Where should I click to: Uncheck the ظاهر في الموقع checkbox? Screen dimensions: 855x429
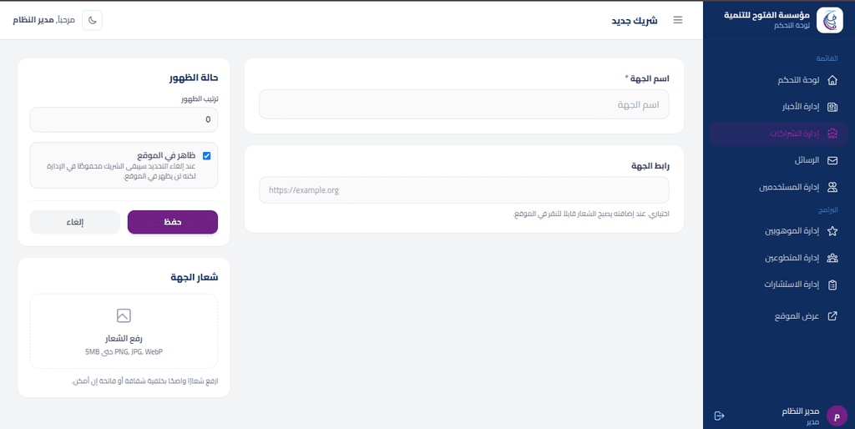[207, 156]
